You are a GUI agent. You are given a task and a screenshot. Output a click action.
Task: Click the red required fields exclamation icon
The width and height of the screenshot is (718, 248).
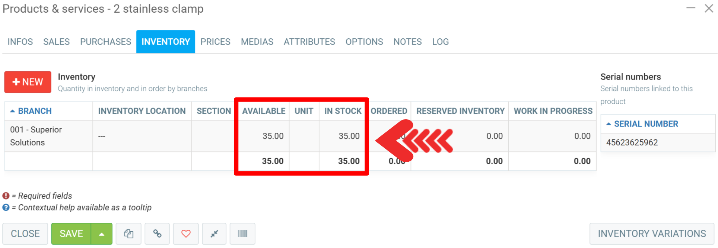pyautogui.click(x=6, y=196)
